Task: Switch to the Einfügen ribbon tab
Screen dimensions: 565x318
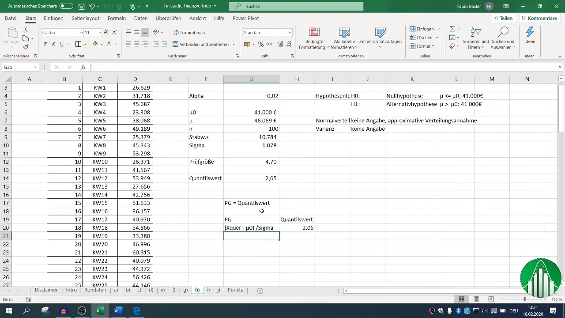Action: [x=53, y=18]
